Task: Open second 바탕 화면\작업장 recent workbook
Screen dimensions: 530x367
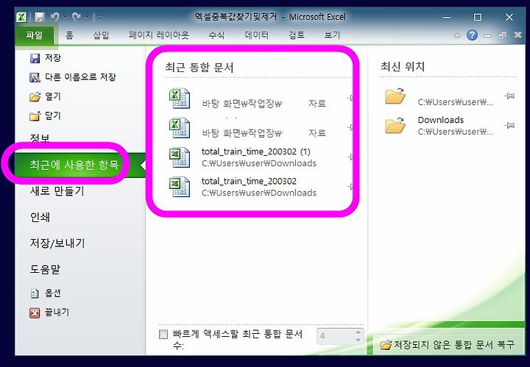Action: [x=258, y=128]
